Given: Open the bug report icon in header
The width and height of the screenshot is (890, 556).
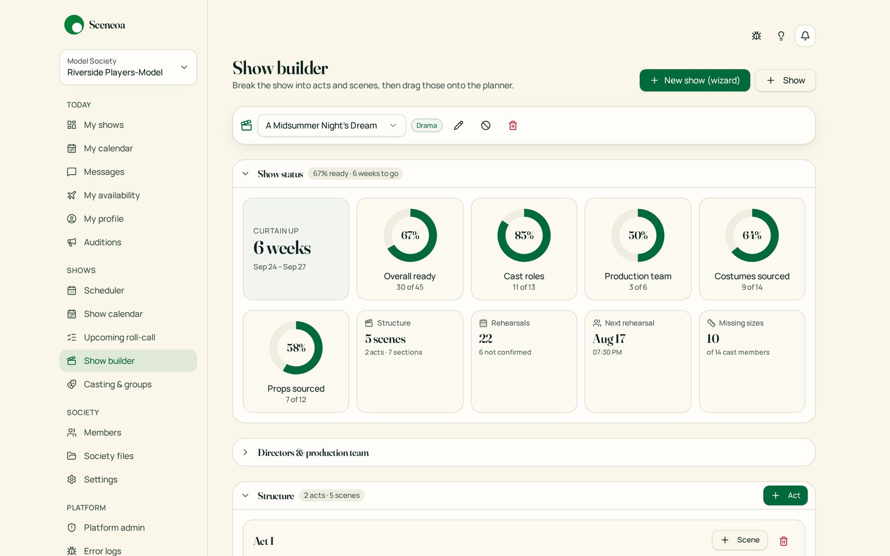Looking at the screenshot, I should [x=756, y=36].
